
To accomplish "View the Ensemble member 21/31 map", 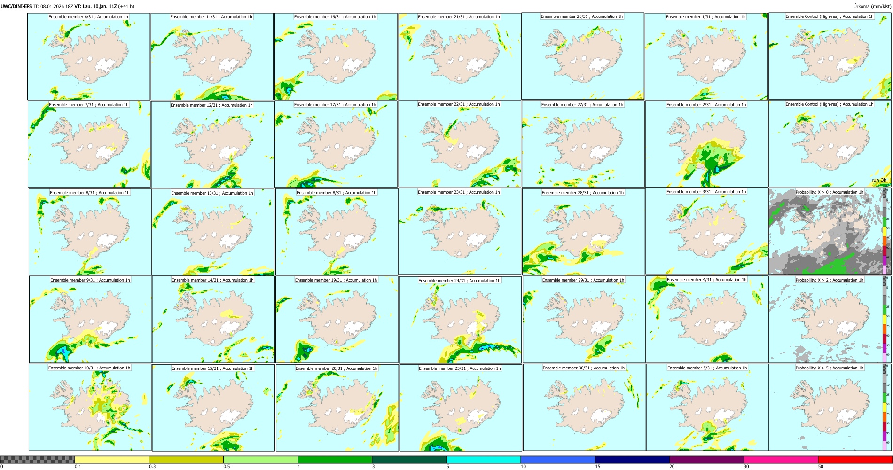I will pyautogui.click(x=460, y=56).
